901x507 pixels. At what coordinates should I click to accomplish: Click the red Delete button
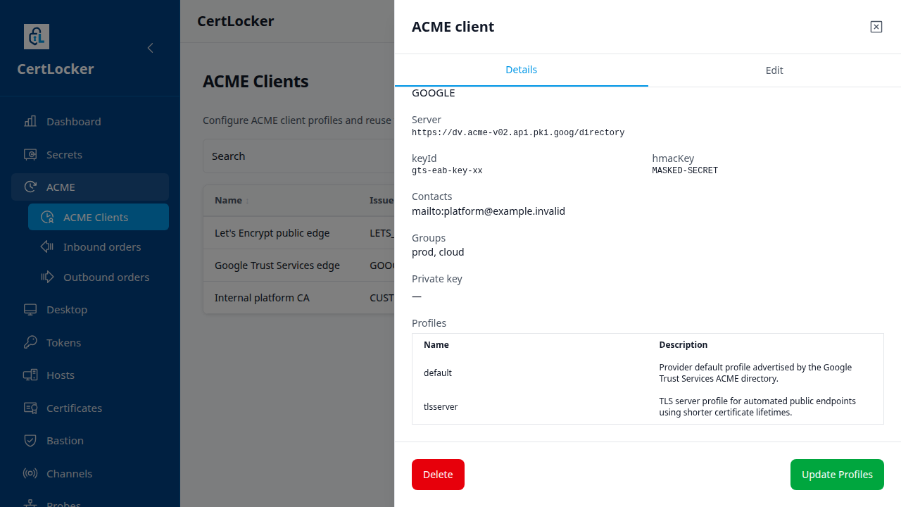click(438, 475)
